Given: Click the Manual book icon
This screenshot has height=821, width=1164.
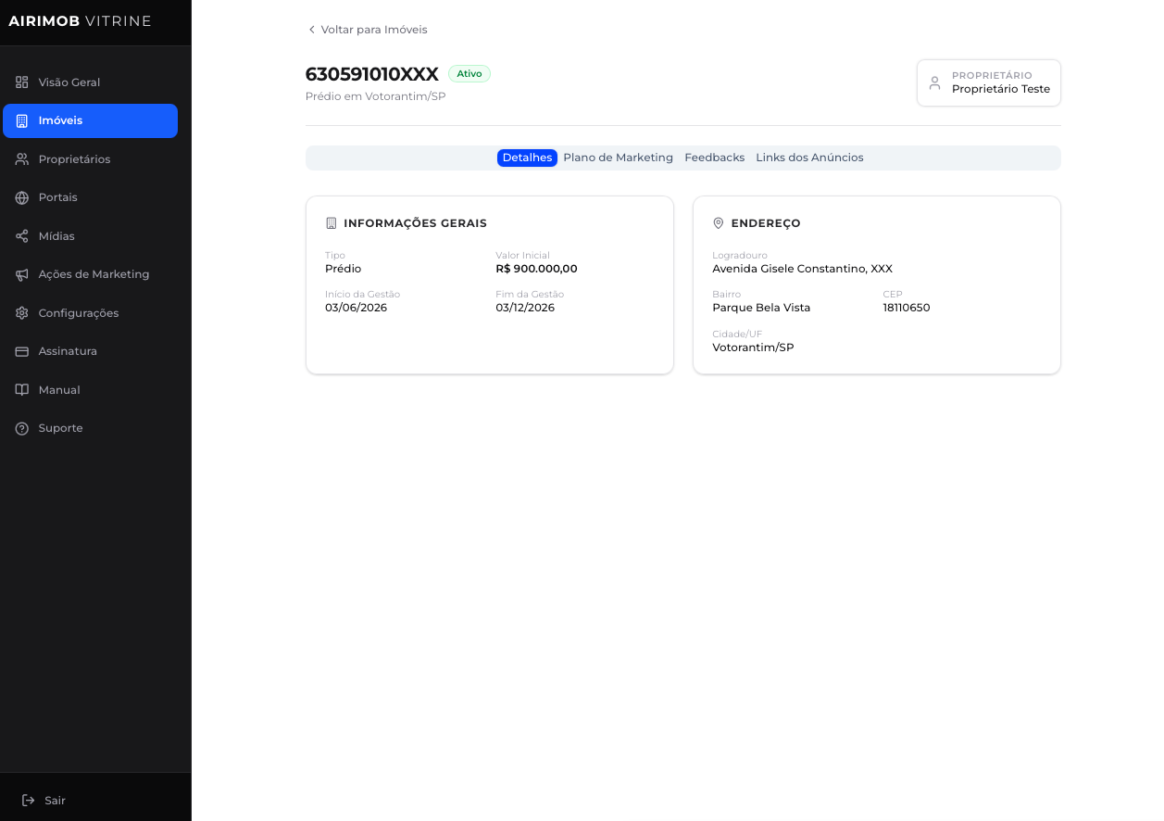Looking at the screenshot, I should (22, 390).
